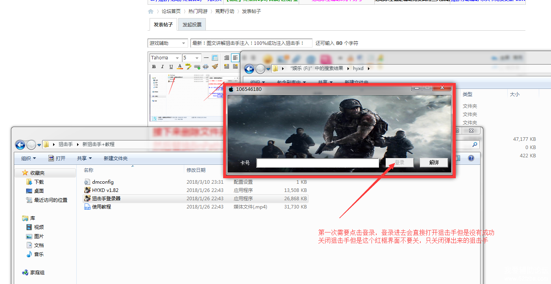
Task: Click the 大小 column header in hyxd window
Action: coord(515,94)
